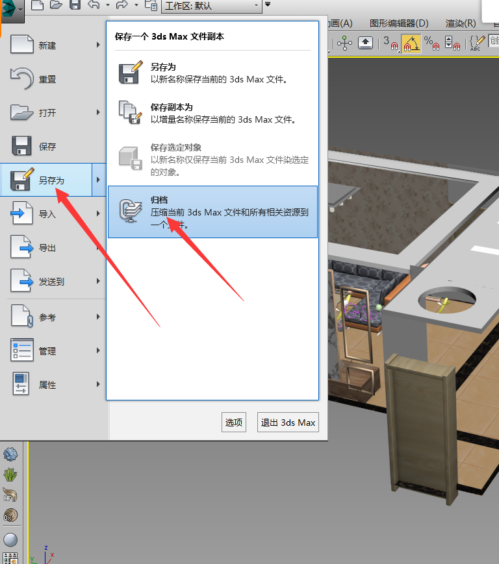Image resolution: width=499 pixels, height=564 pixels.
Task: Choose 归档 from the save submenu
Action: tap(212, 212)
